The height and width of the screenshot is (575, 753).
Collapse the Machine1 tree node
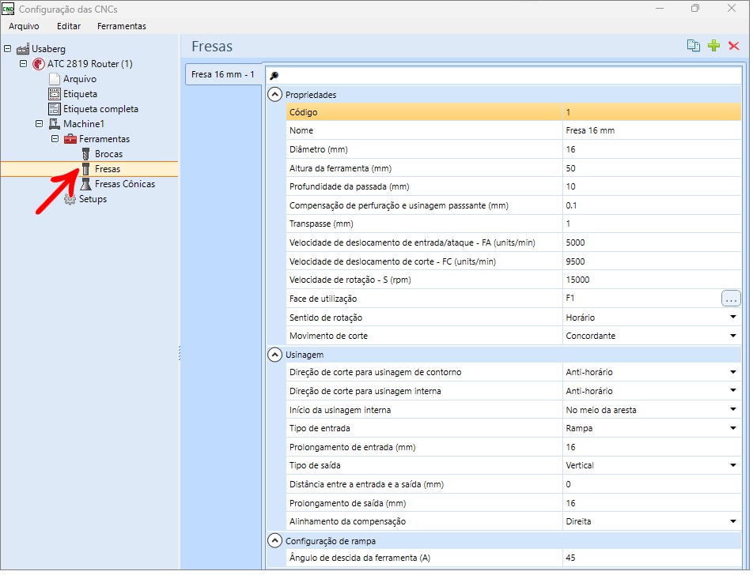click(x=39, y=124)
